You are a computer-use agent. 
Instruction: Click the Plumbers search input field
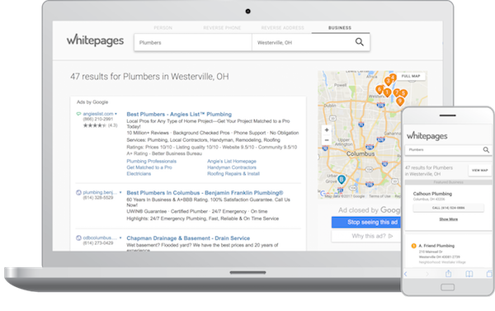(193, 42)
